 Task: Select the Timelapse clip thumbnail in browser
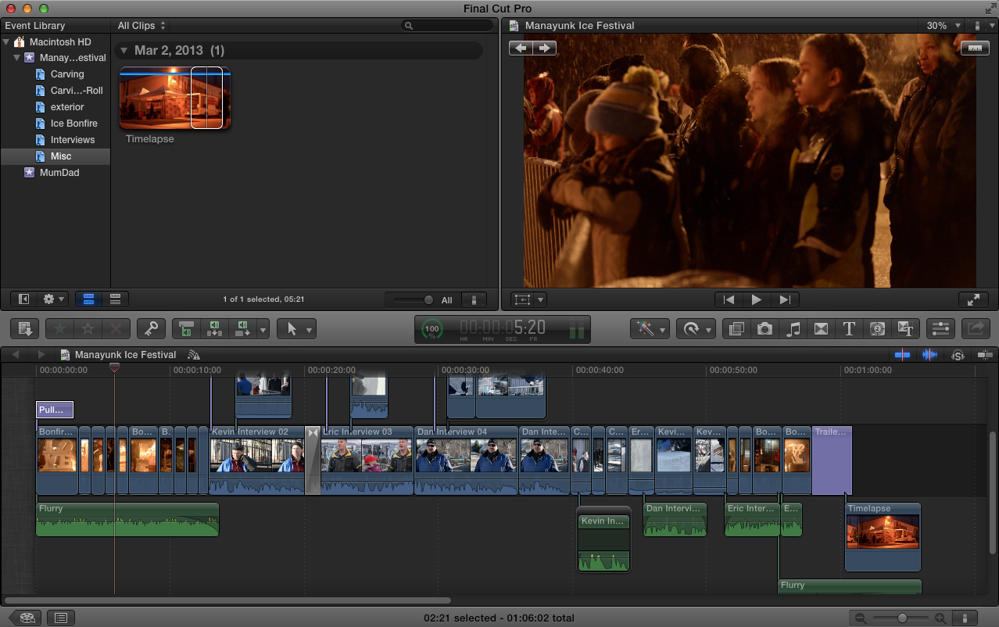point(175,98)
